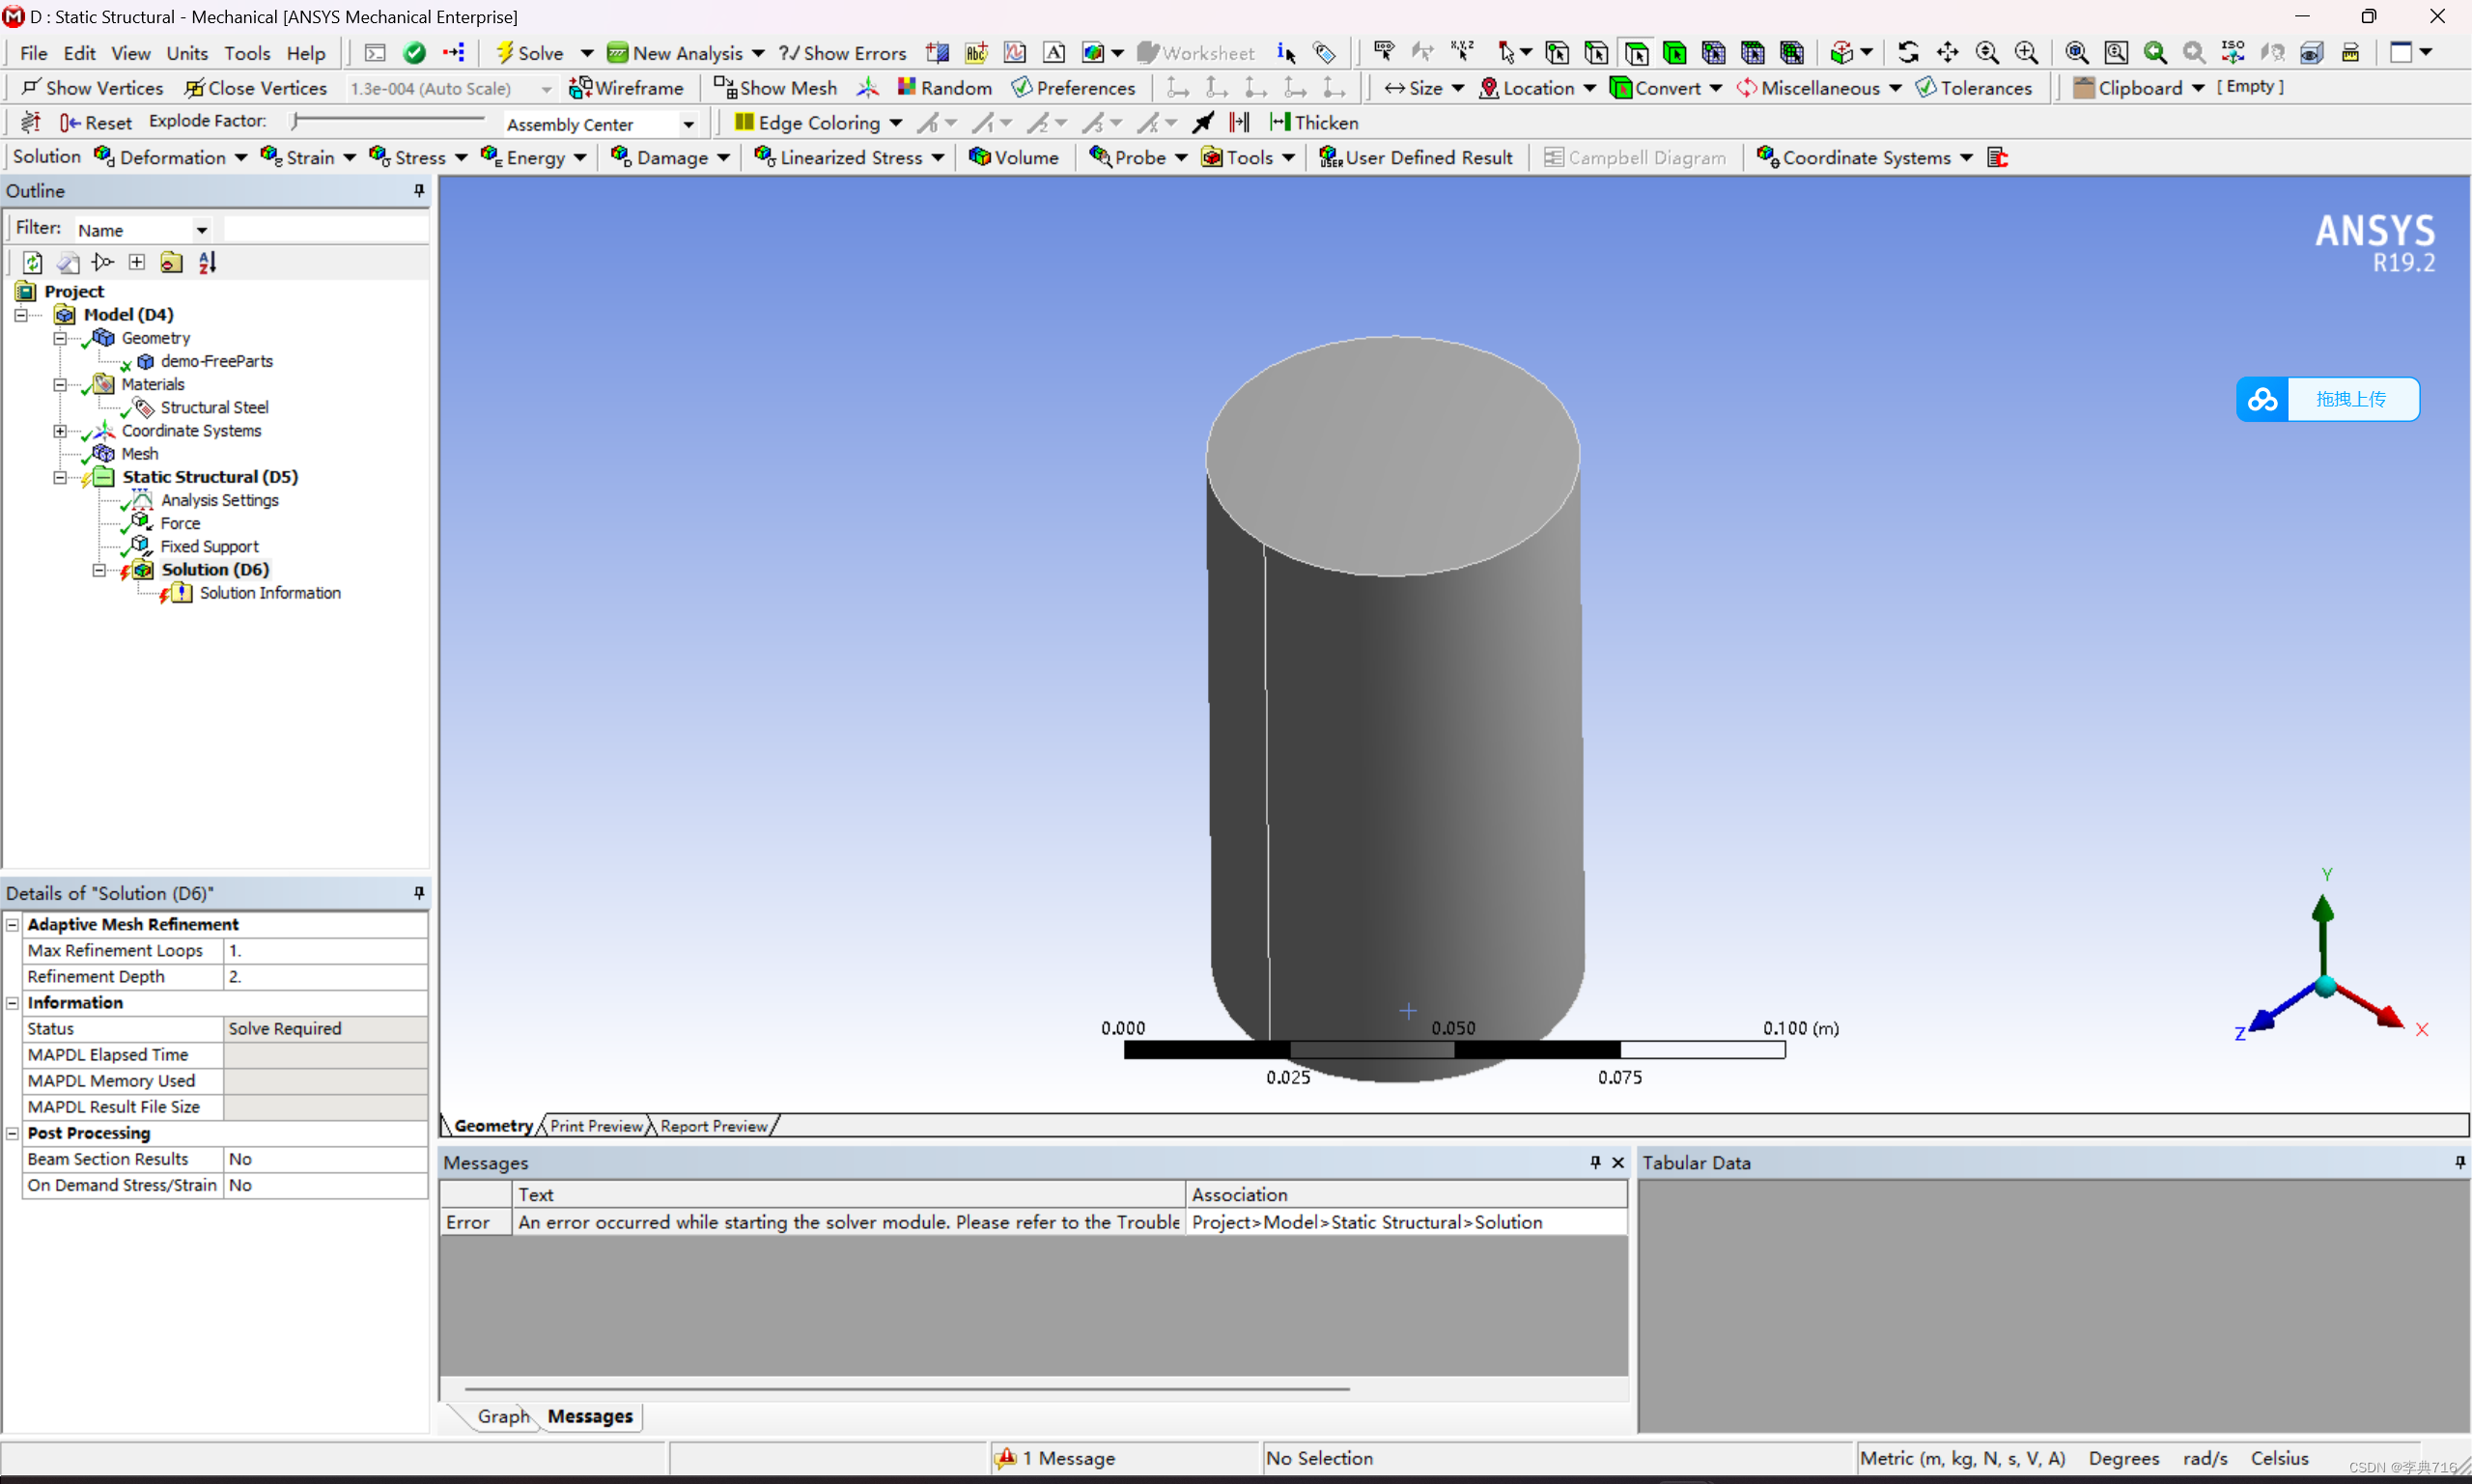Click the Solve lightning bolt icon
Image resolution: width=2472 pixels, height=1484 pixels.
pos(505,52)
